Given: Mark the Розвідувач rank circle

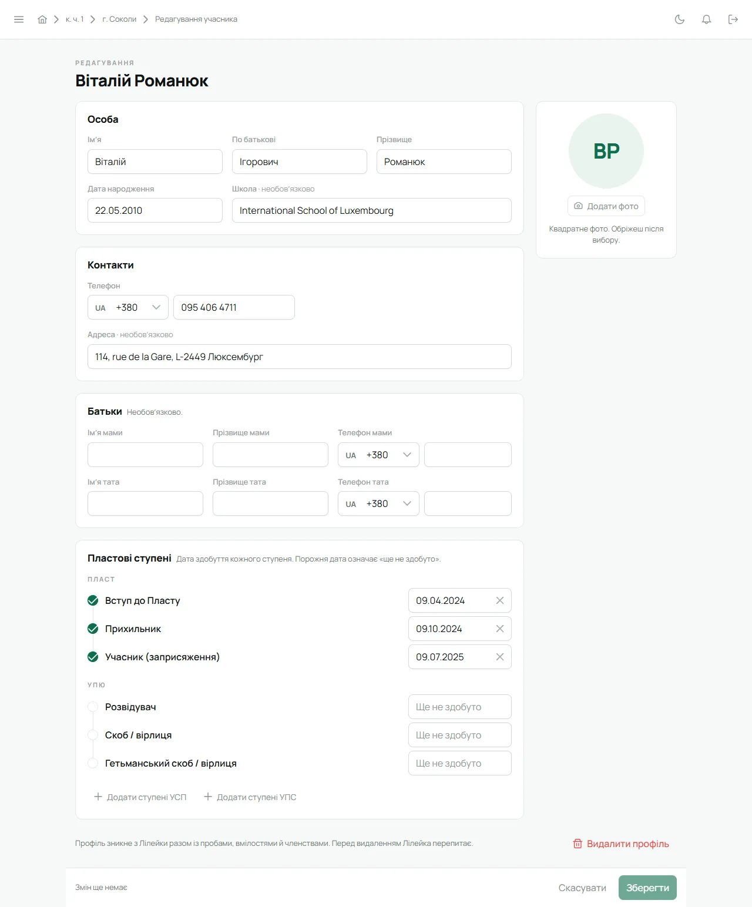Looking at the screenshot, I should point(93,707).
